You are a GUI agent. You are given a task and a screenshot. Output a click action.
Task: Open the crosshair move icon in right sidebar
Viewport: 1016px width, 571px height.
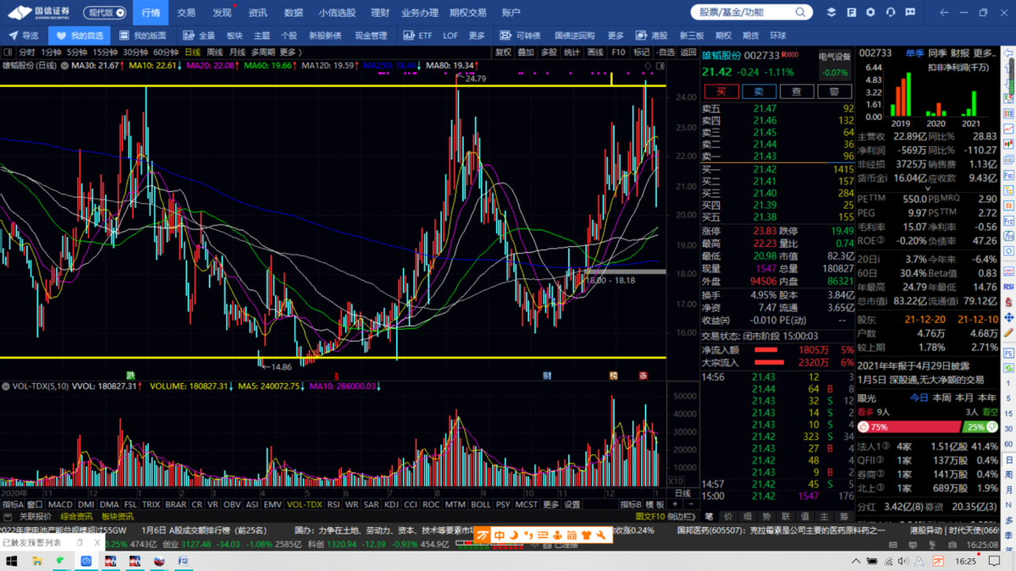tap(1008, 318)
